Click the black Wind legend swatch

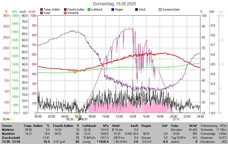point(136,9)
